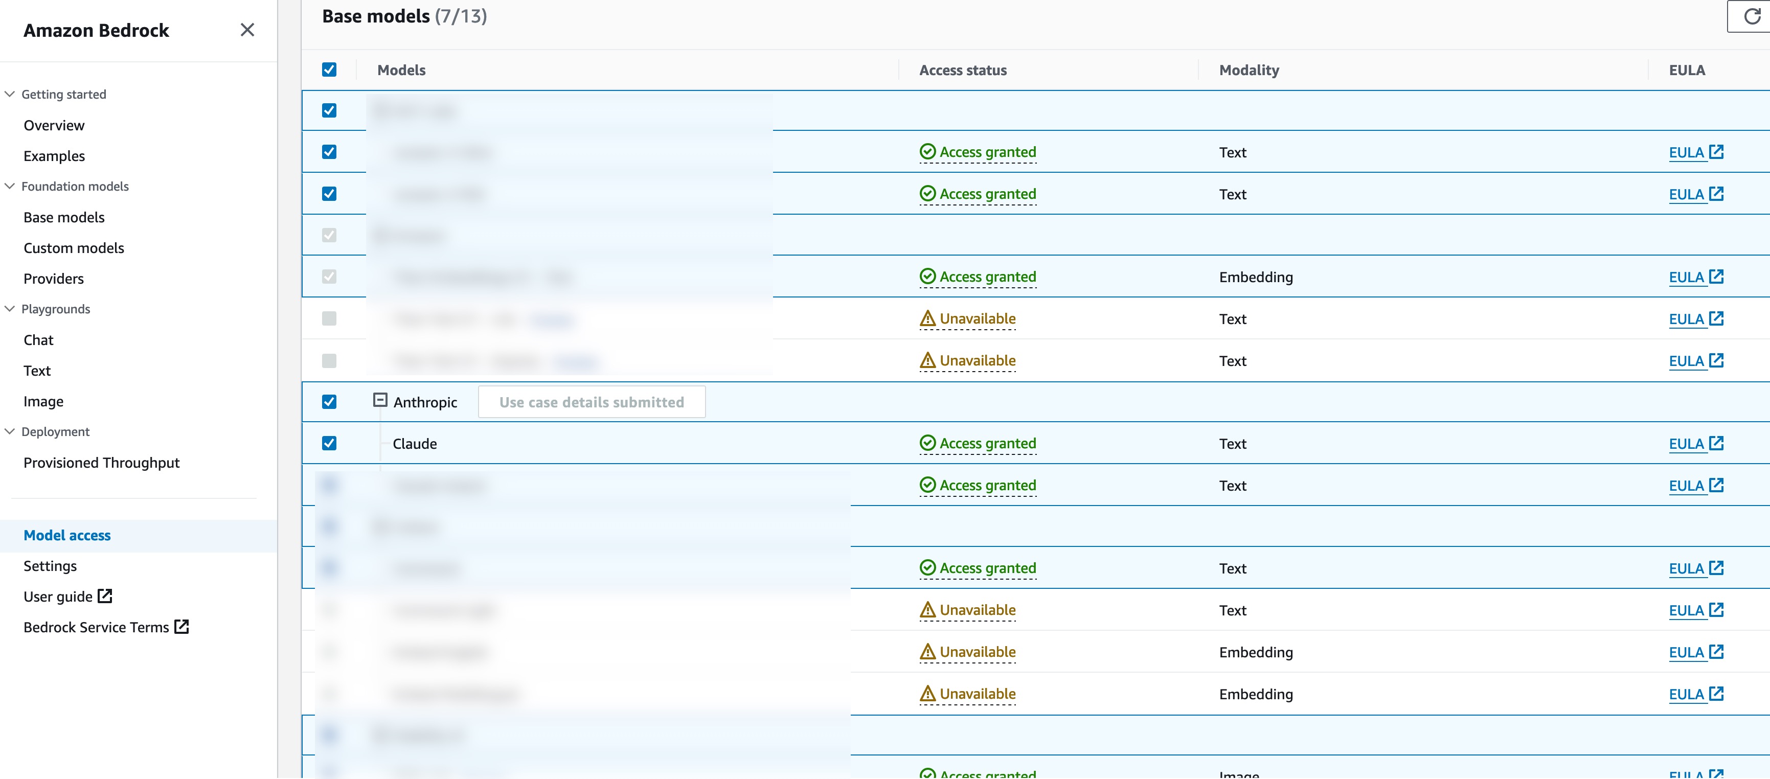Select the Chat playground item
This screenshot has height=779, width=1770.
pyautogui.click(x=38, y=340)
